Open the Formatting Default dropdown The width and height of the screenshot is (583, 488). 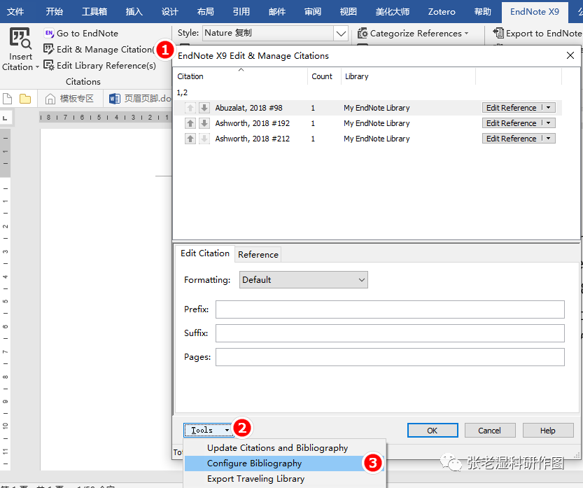click(304, 280)
